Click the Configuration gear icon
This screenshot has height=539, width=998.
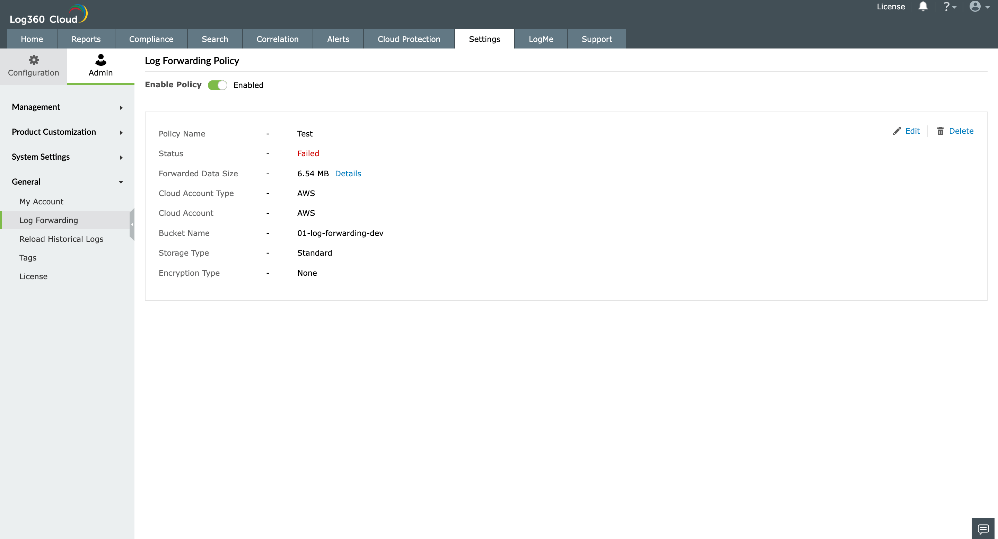[x=34, y=60]
